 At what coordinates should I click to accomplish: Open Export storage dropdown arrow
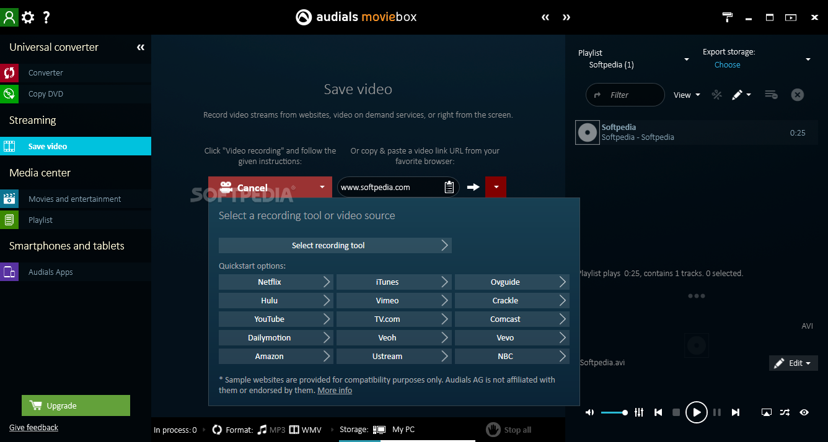tap(808, 59)
